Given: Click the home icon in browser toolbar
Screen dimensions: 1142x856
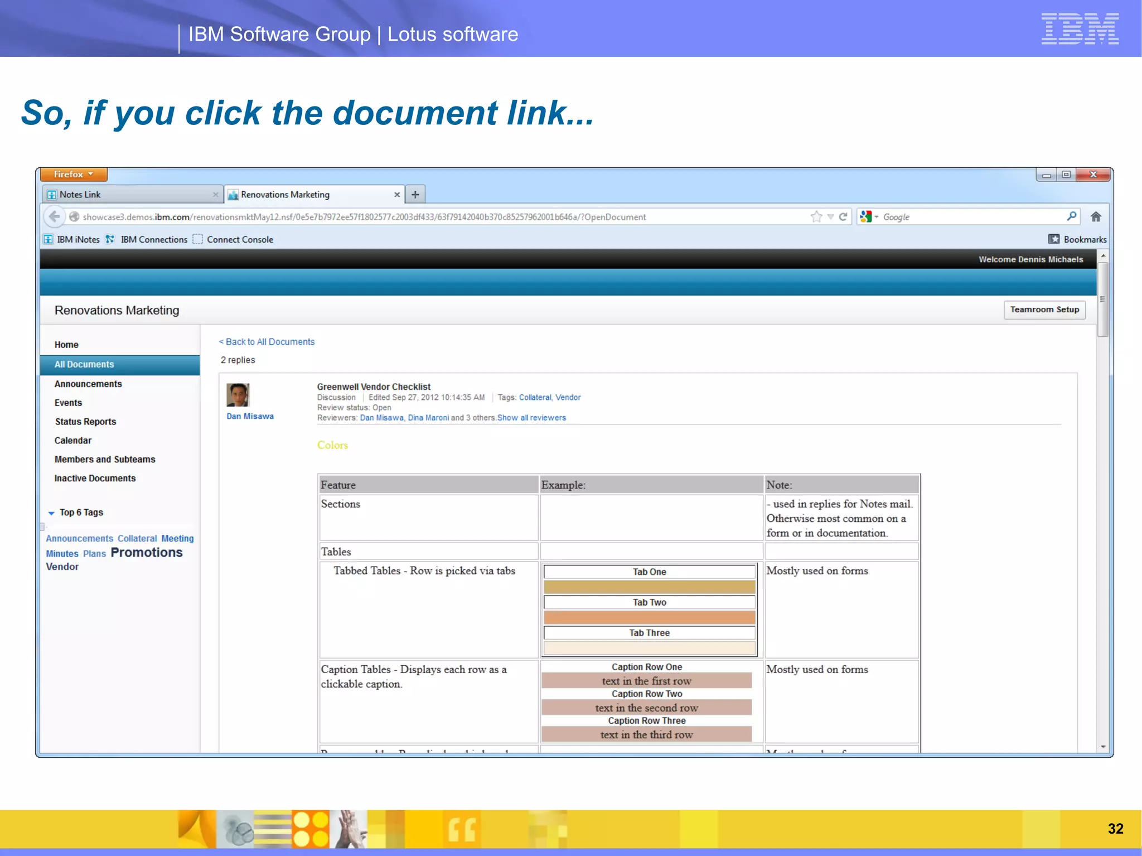Looking at the screenshot, I should point(1096,217).
